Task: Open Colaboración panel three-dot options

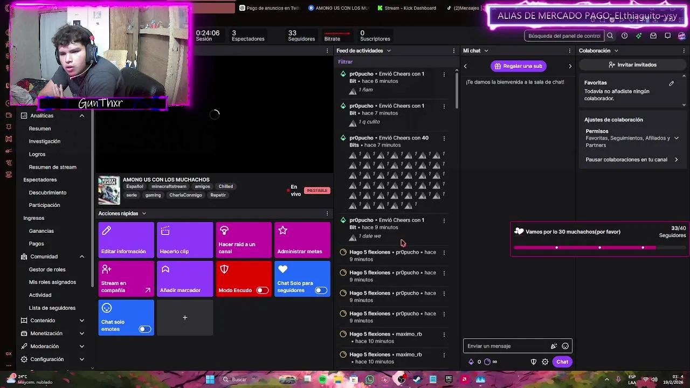Action: 685,51
